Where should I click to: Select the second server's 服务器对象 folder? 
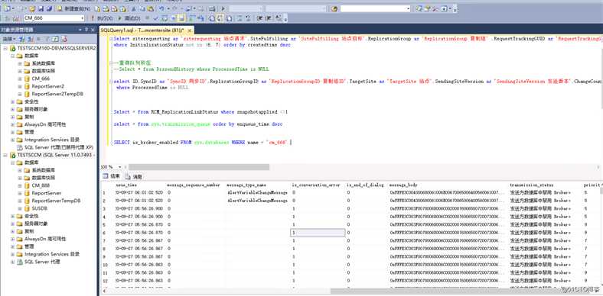tap(36, 224)
